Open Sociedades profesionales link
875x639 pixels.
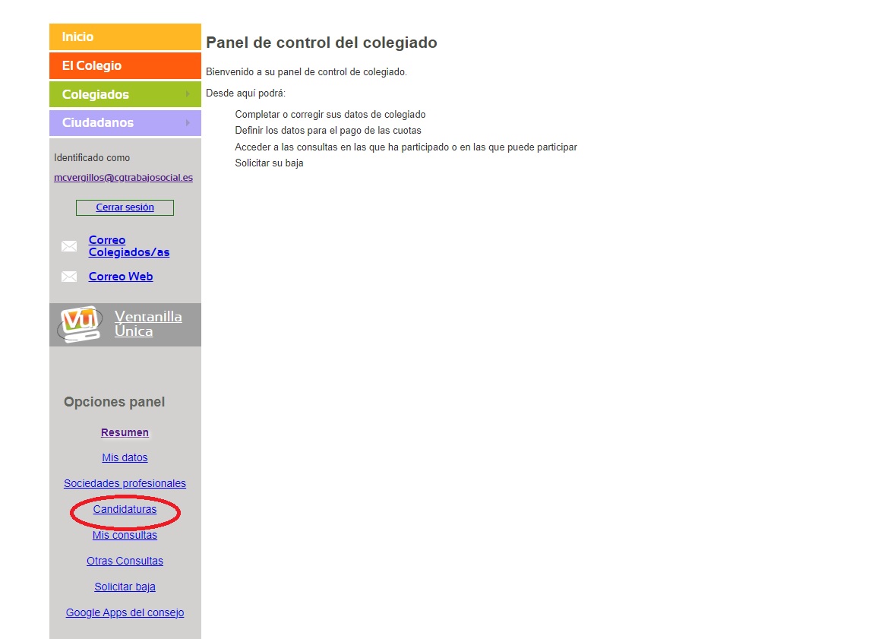tap(125, 483)
